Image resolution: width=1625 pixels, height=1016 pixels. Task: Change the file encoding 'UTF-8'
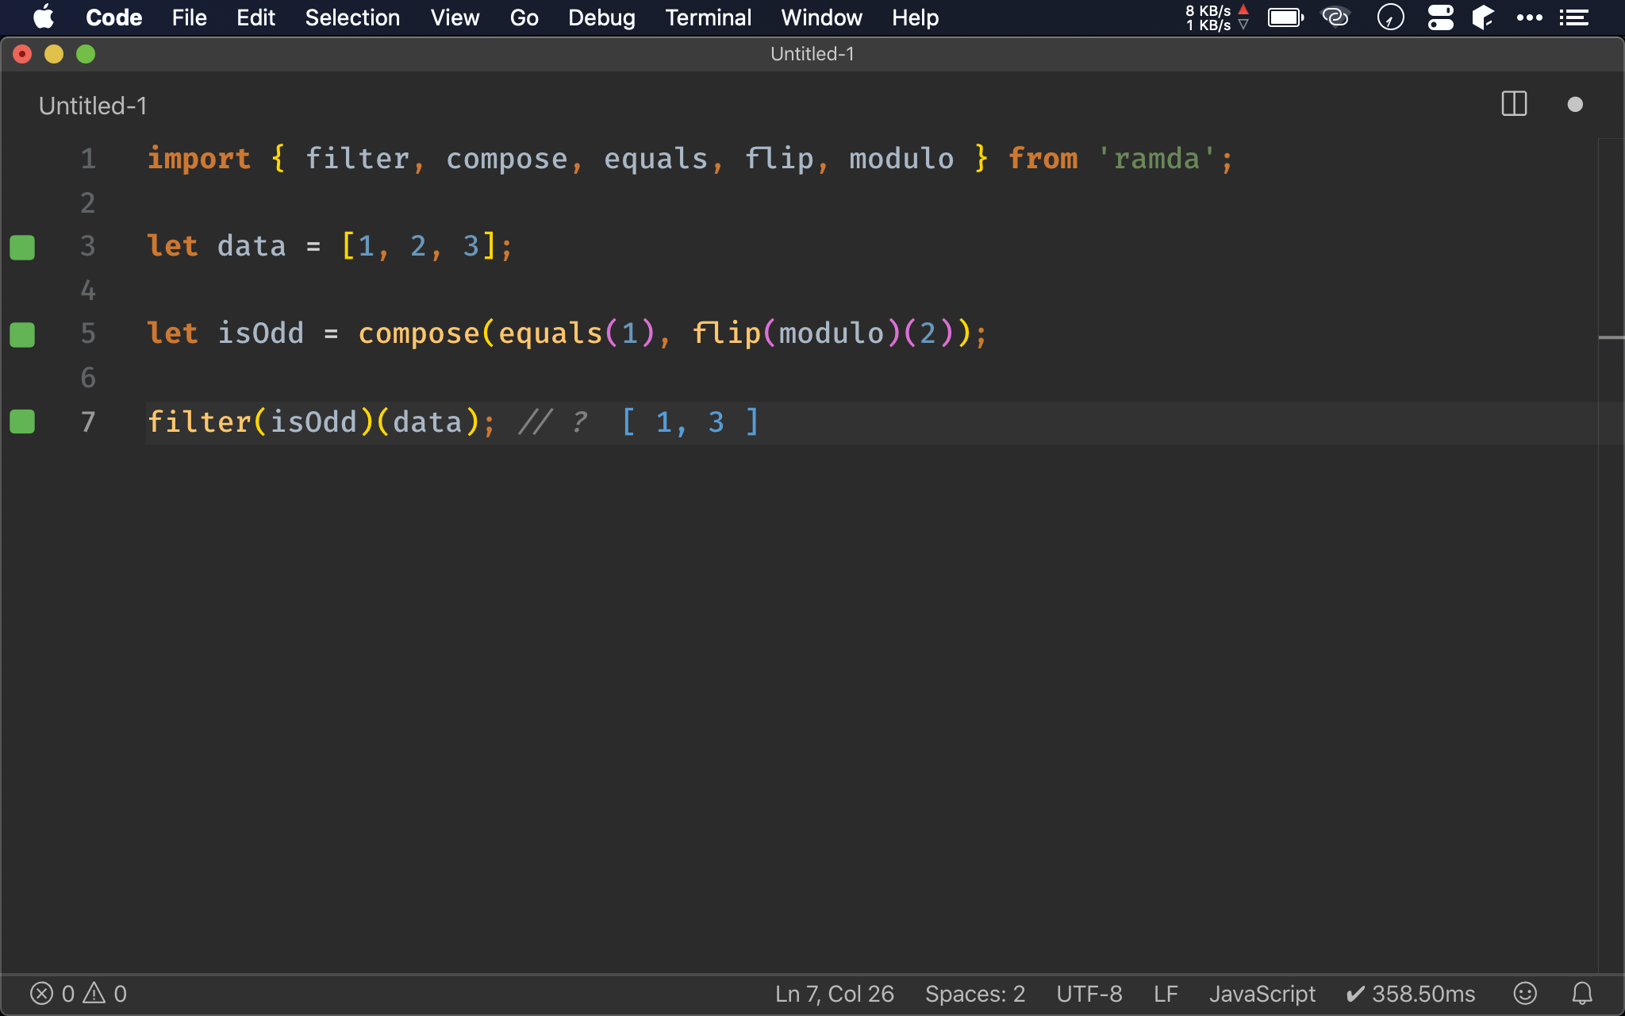point(1089,994)
